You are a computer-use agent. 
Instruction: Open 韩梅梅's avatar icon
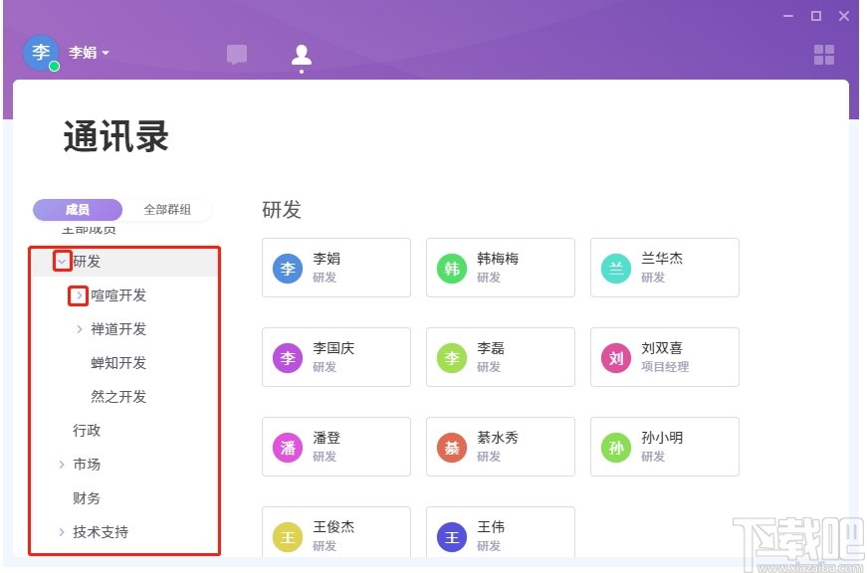(x=452, y=268)
